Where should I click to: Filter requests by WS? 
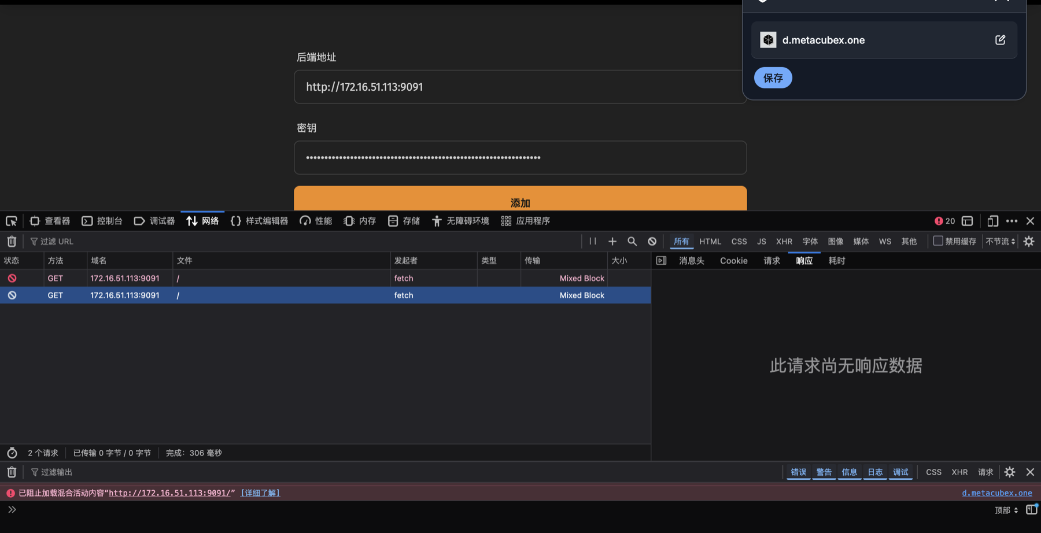pos(885,241)
